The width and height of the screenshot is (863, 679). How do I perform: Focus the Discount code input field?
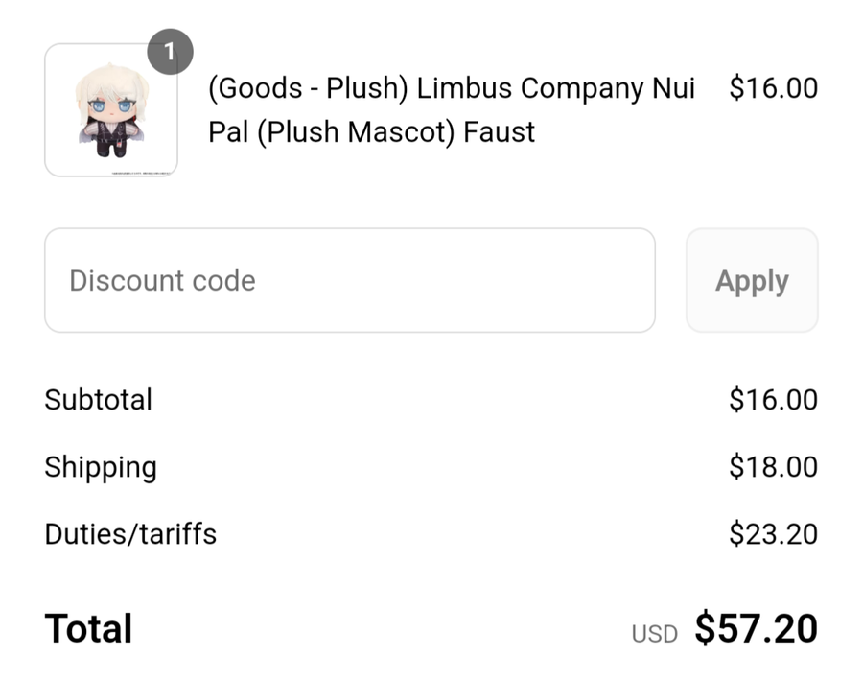[350, 280]
